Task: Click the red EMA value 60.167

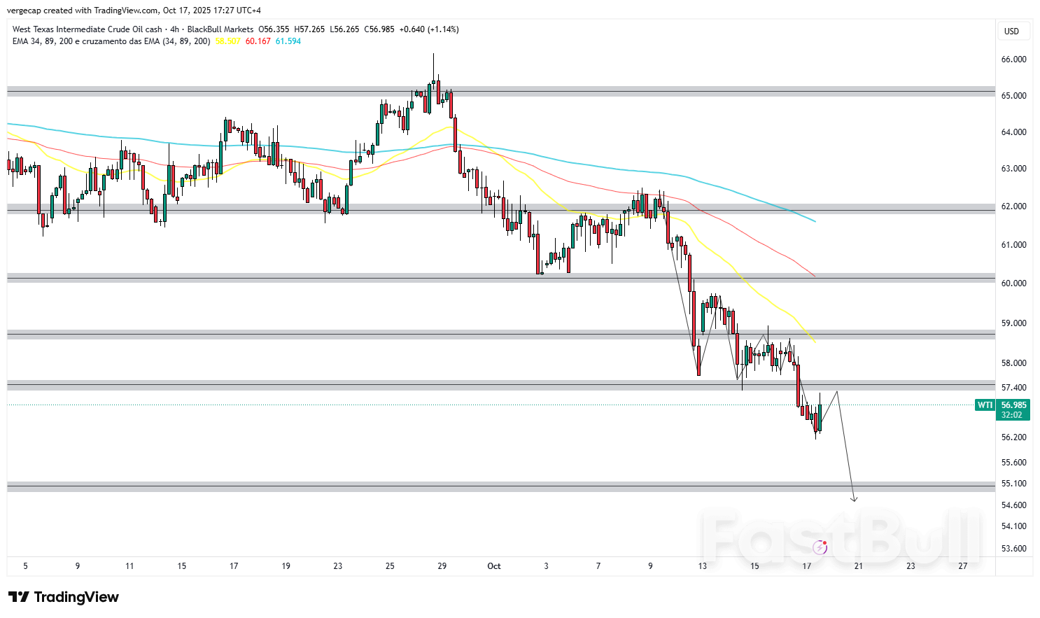Action: (258, 41)
